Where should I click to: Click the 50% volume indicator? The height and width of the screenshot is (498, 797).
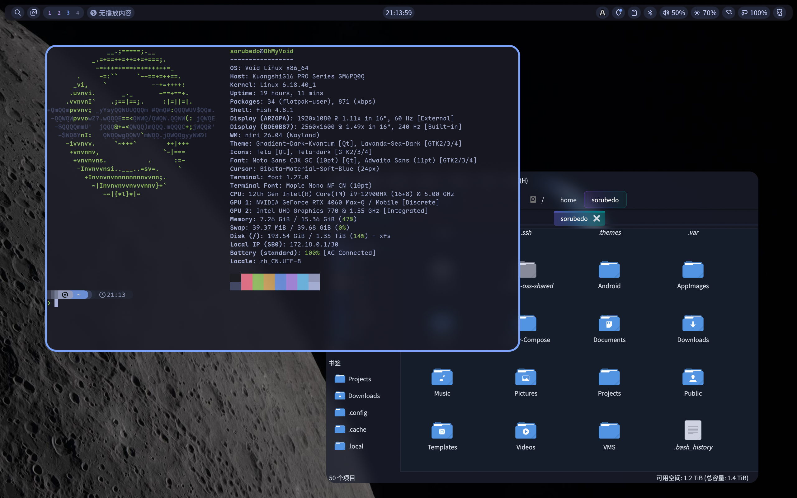(673, 13)
